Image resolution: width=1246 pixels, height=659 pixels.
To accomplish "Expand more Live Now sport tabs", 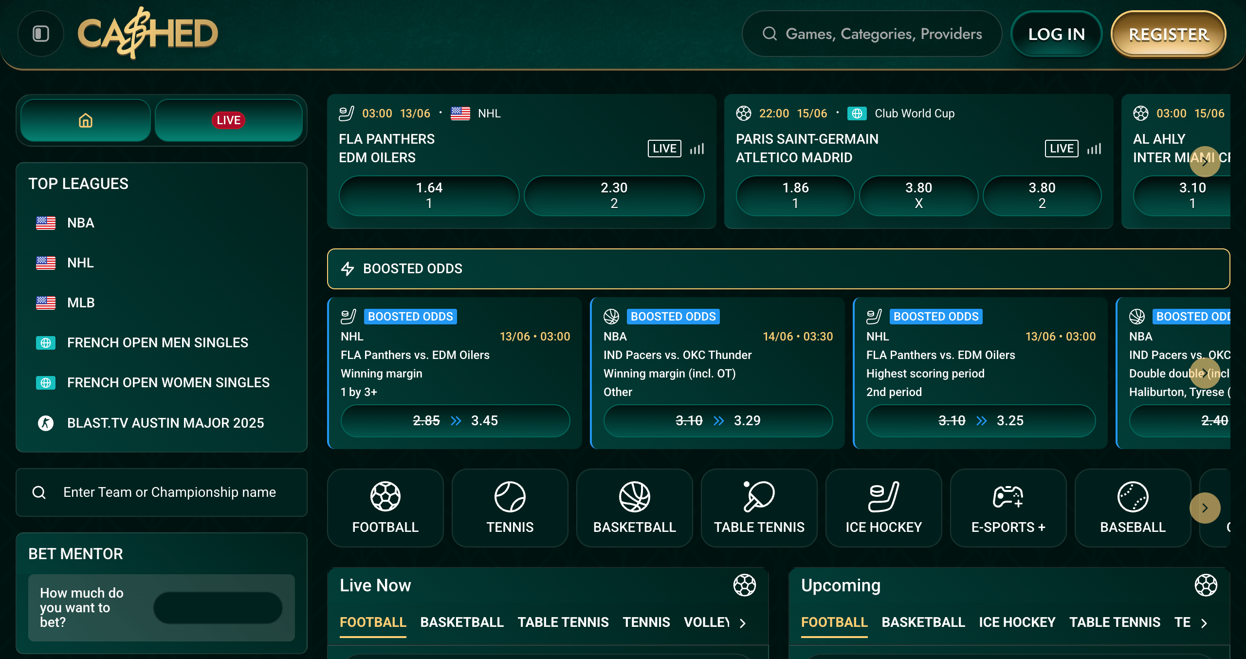I will click(x=743, y=623).
